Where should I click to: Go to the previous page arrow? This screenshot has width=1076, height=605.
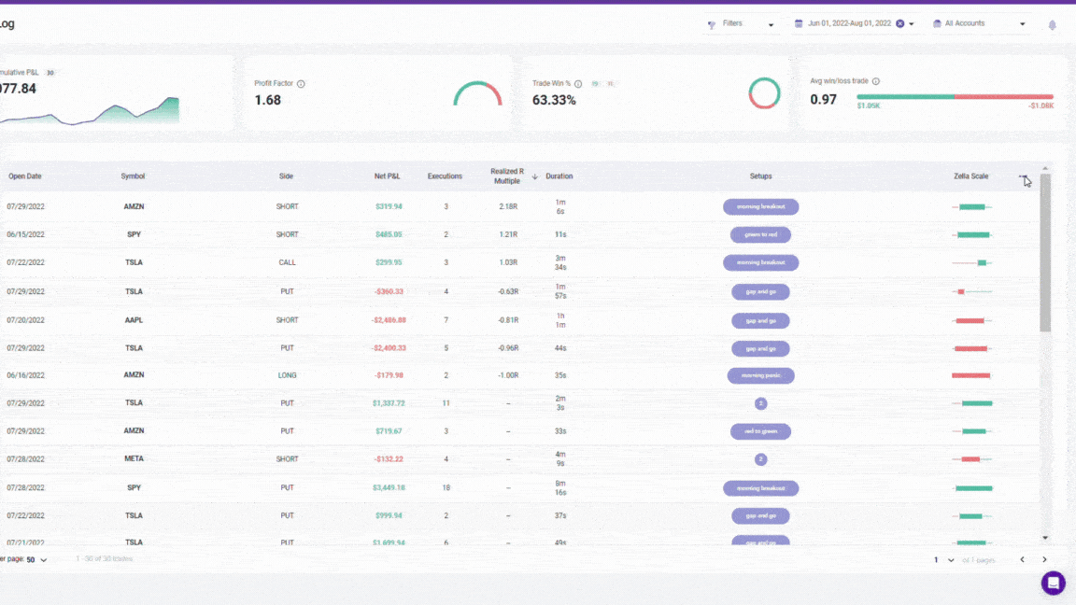(x=1022, y=559)
